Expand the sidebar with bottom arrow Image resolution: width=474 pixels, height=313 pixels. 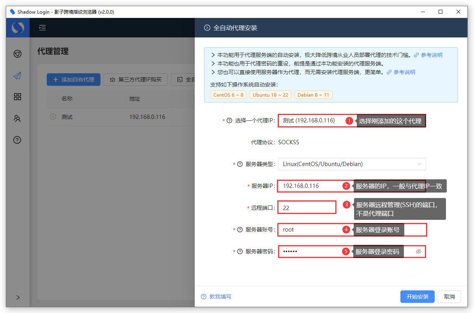[x=18, y=297]
